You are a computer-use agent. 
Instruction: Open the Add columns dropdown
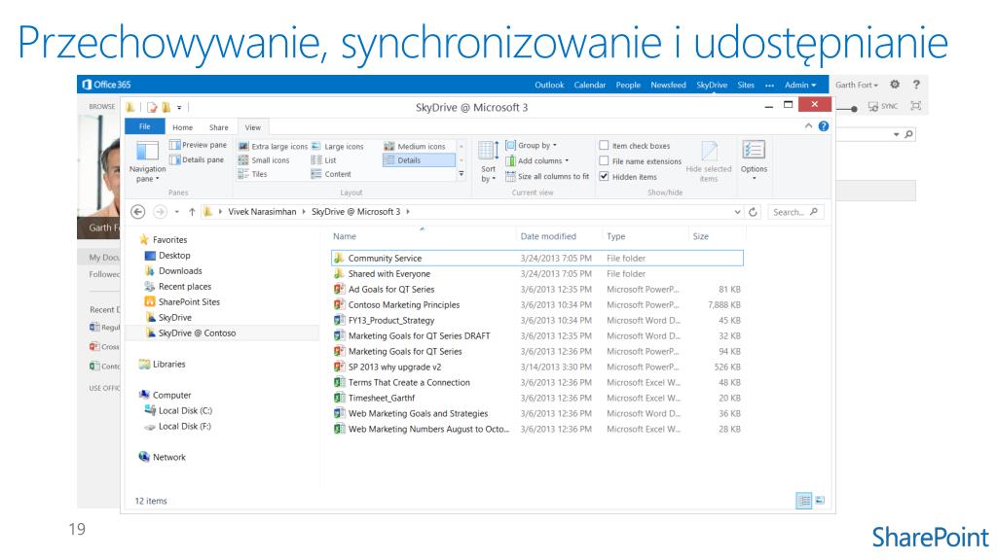coord(537,160)
